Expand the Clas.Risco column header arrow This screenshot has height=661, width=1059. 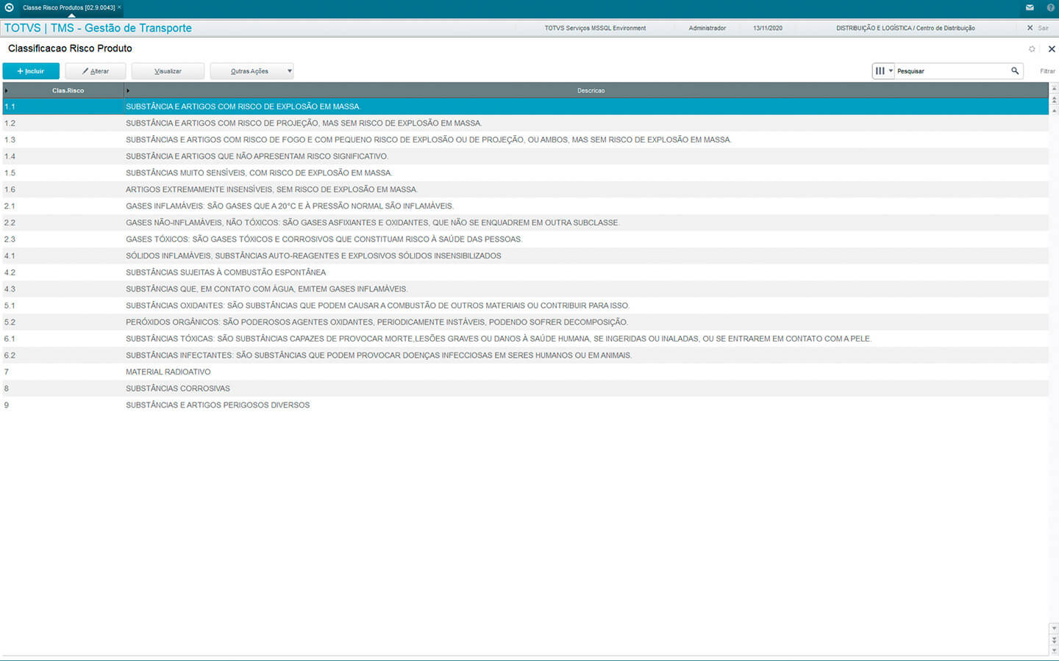pos(7,90)
